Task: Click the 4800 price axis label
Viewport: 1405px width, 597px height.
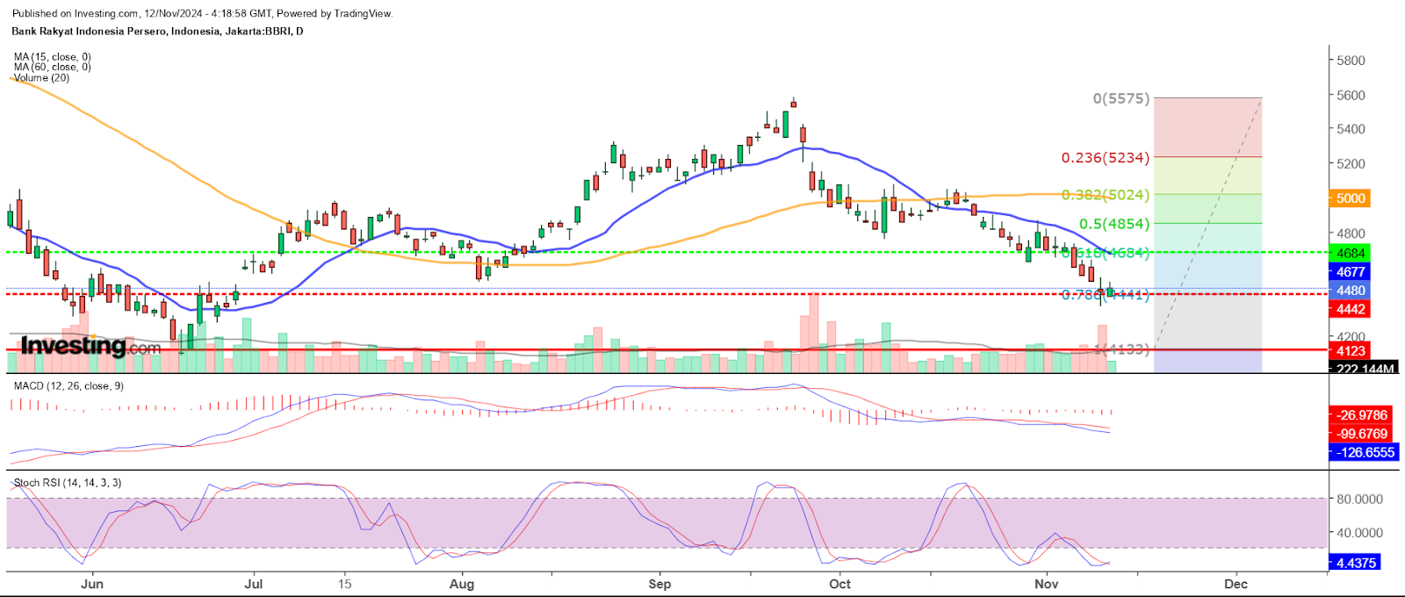Action: [1351, 234]
